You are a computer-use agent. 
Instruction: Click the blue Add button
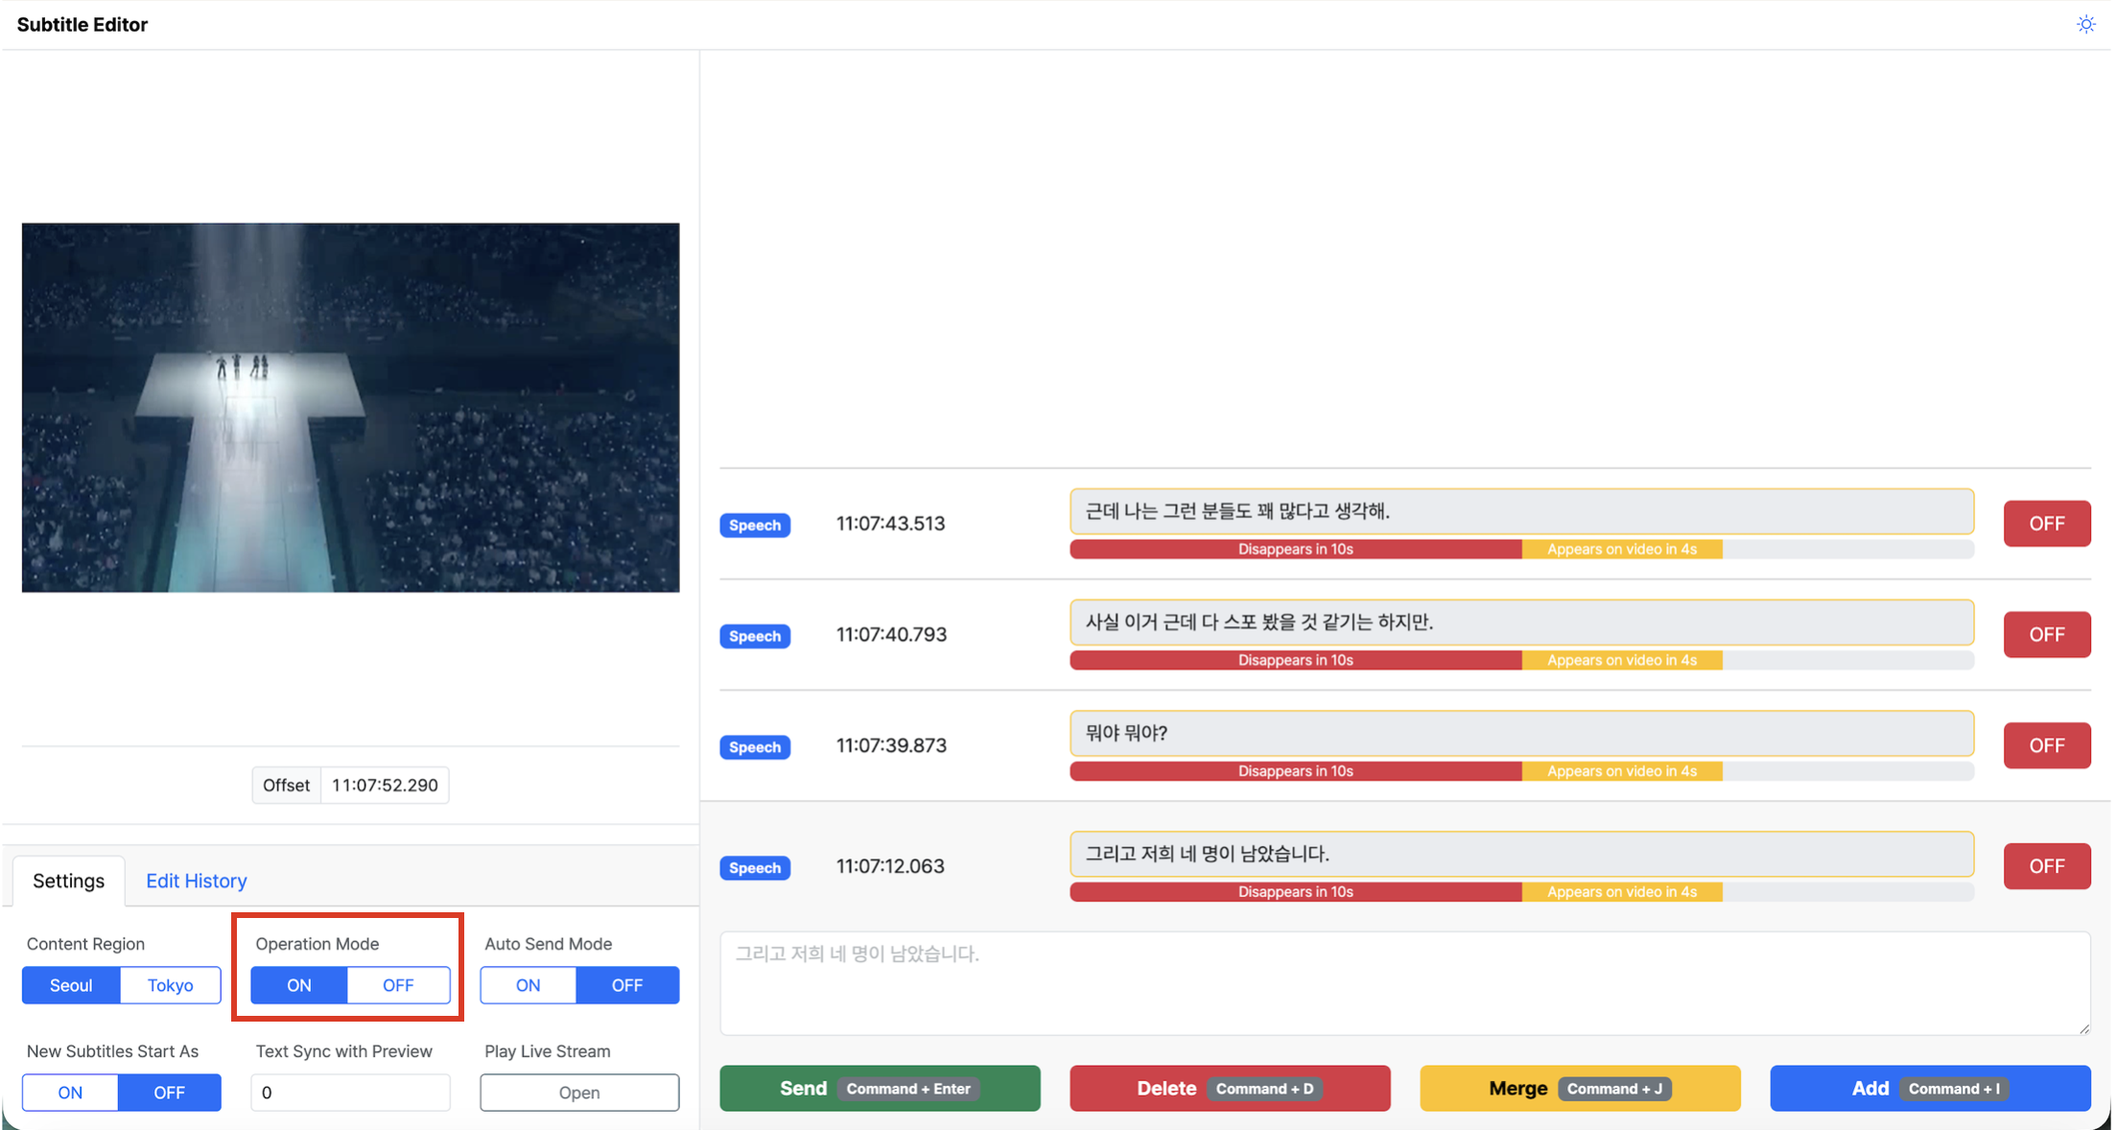point(1930,1089)
